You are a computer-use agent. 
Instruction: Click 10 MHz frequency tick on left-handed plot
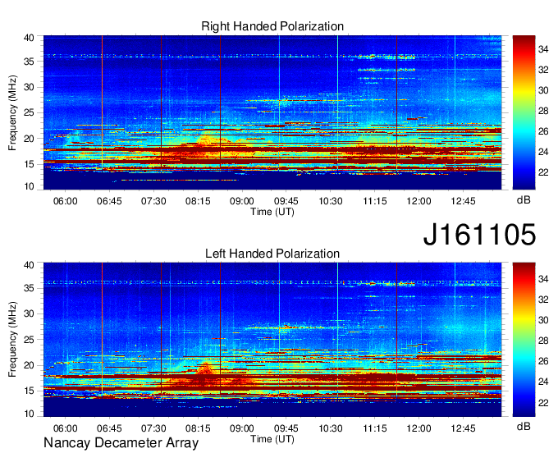(29, 414)
